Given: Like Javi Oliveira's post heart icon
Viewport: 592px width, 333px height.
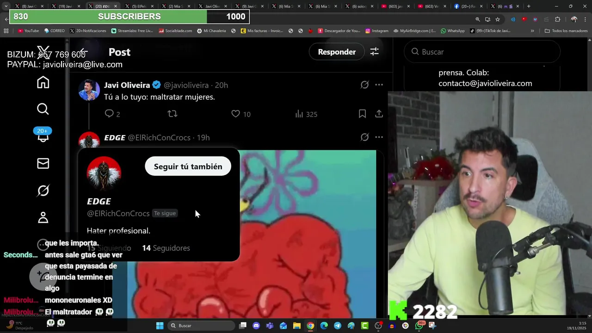Looking at the screenshot, I should [x=235, y=114].
